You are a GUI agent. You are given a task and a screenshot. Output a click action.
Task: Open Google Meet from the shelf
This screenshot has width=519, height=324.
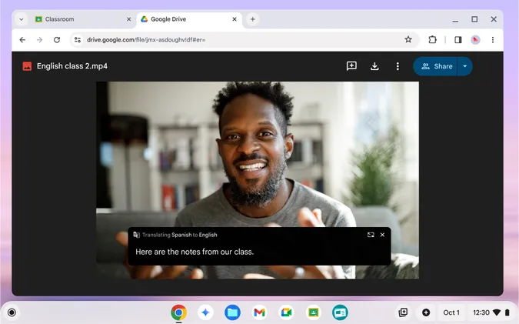point(286,312)
